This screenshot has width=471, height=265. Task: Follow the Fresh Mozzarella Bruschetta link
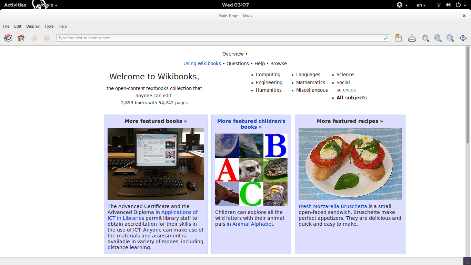[333, 206]
